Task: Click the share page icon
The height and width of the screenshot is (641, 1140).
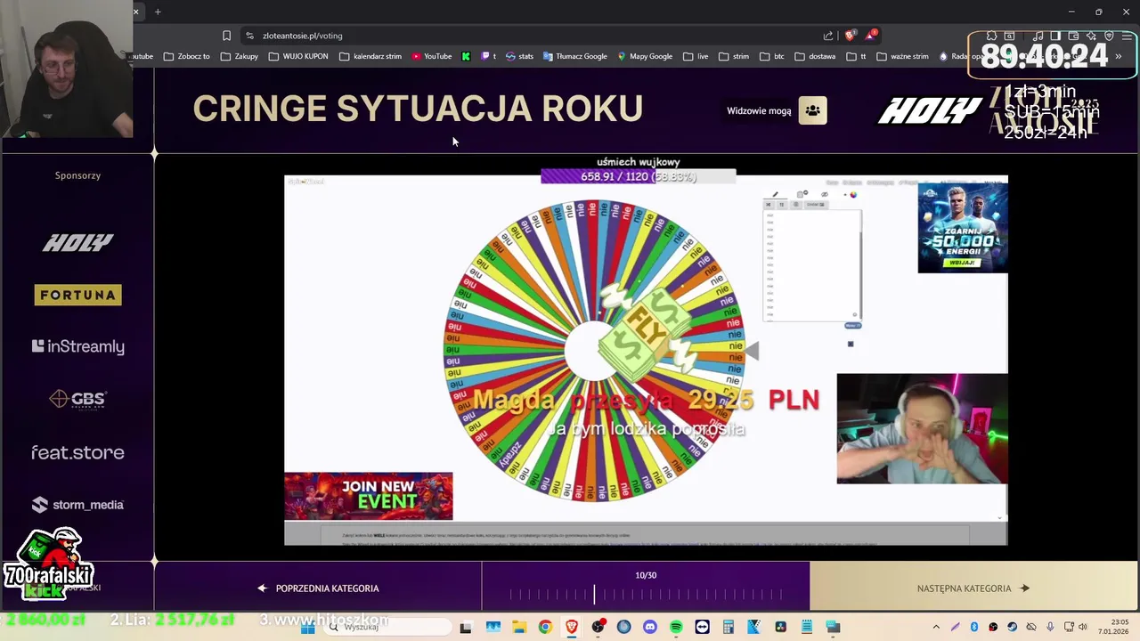Action: (828, 36)
